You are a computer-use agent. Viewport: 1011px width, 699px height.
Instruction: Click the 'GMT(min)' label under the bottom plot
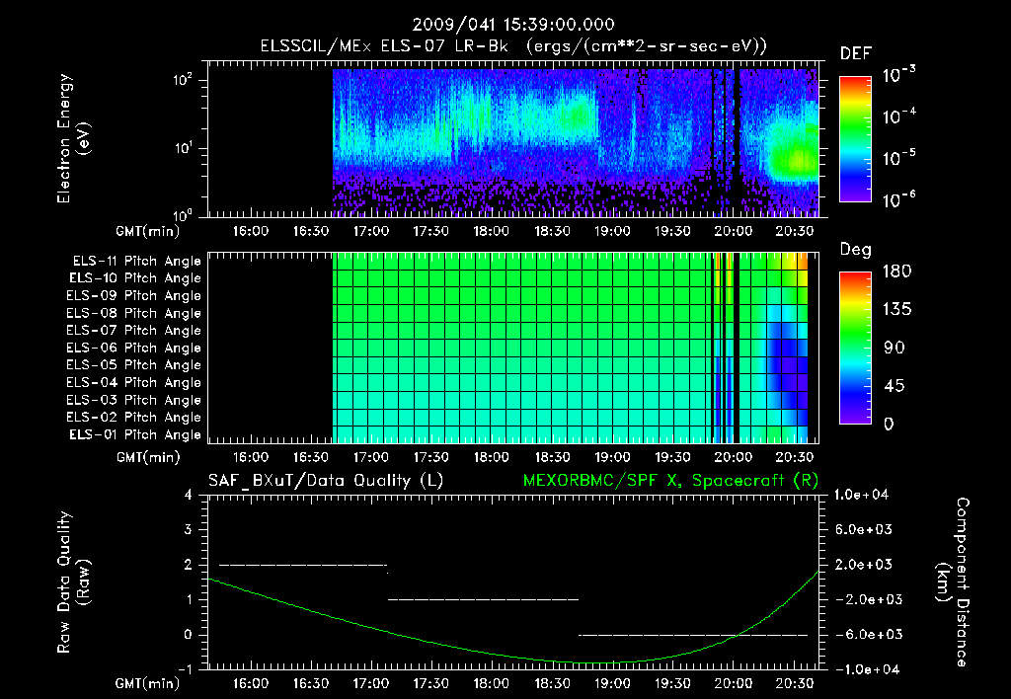pyautogui.click(x=148, y=683)
